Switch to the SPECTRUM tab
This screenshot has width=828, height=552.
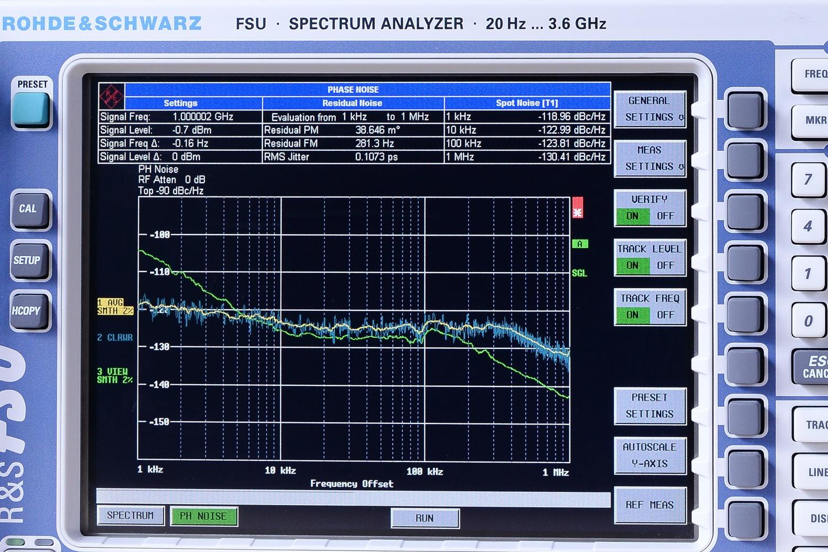click(x=131, y=516)
